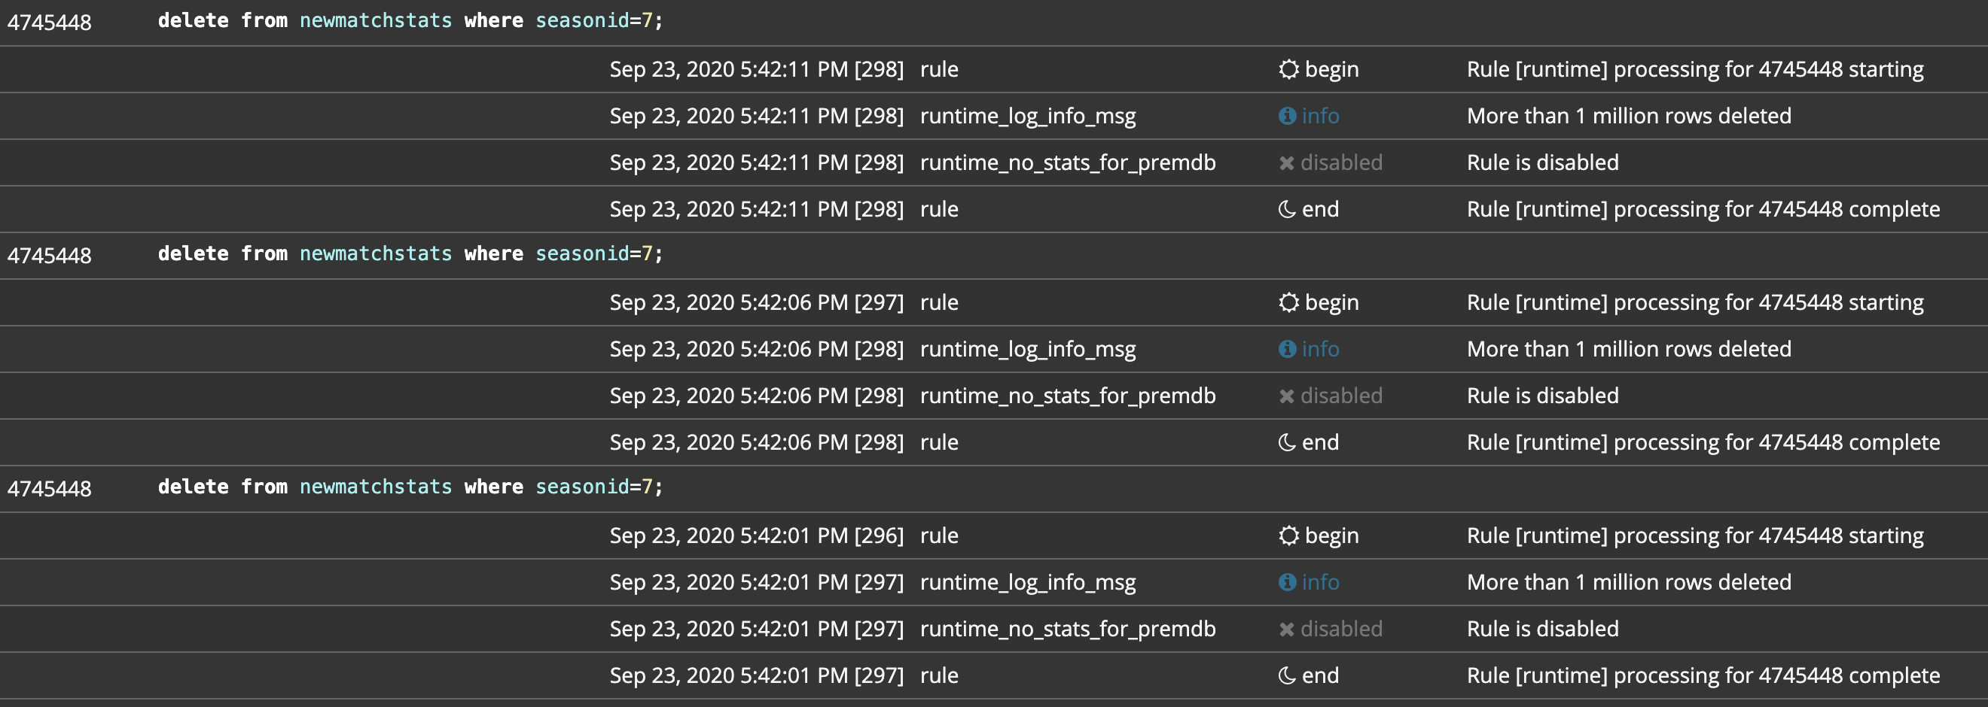Click runtime_no_stats_for_premdb rule name at 5:42:01 PM

(x=1067, y=629)
